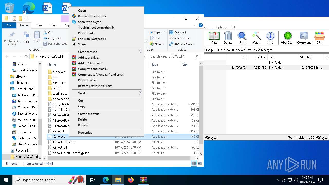Click Type here to search box
This screenshot has height=185, width=329.
[x=49, y=180]
